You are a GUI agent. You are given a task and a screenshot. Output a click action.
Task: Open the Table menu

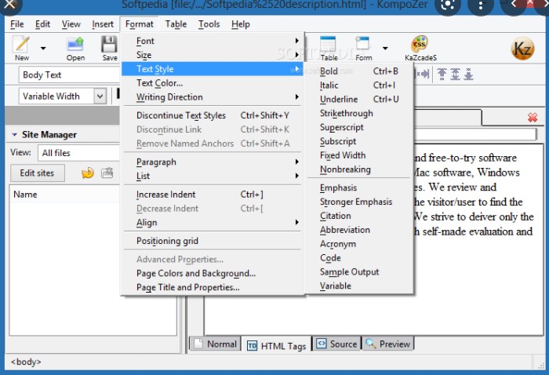(x=176, y=24)
